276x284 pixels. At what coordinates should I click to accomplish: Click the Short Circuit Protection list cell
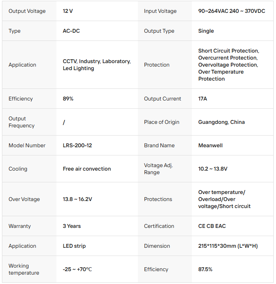(x=229, y=65)
